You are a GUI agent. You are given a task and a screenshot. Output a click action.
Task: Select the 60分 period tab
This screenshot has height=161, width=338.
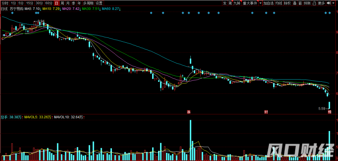(49, 3)
